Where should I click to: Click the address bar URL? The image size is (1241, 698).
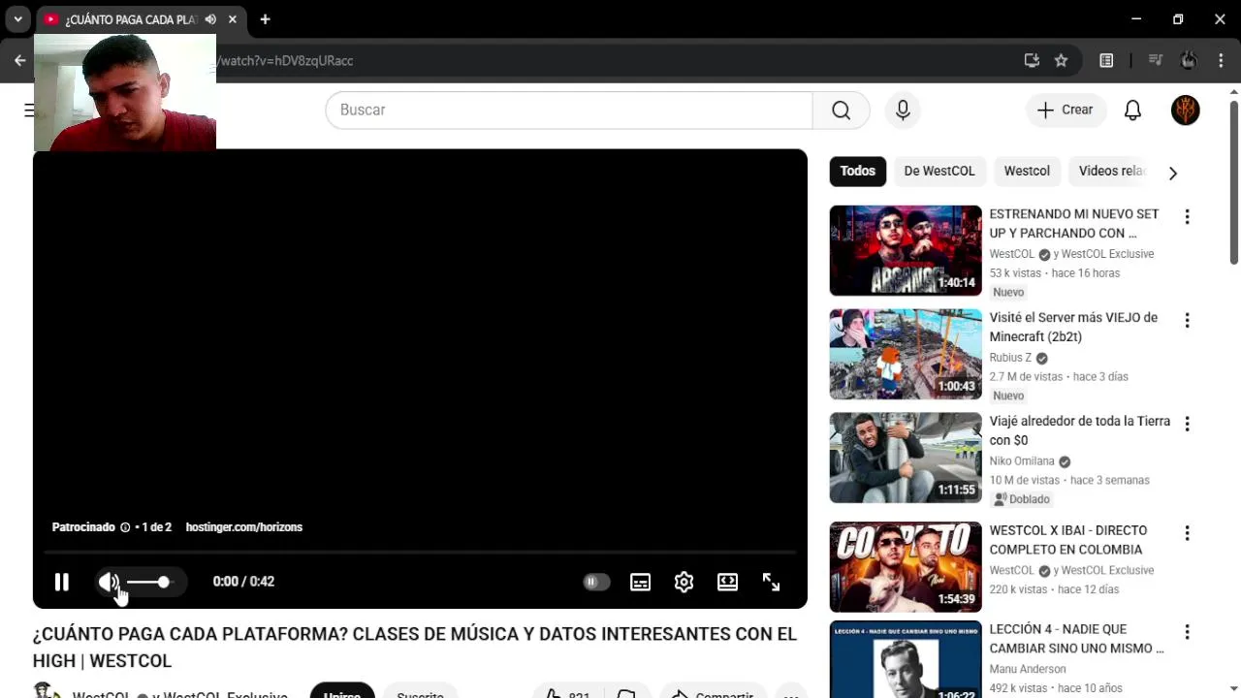point(284,61)
